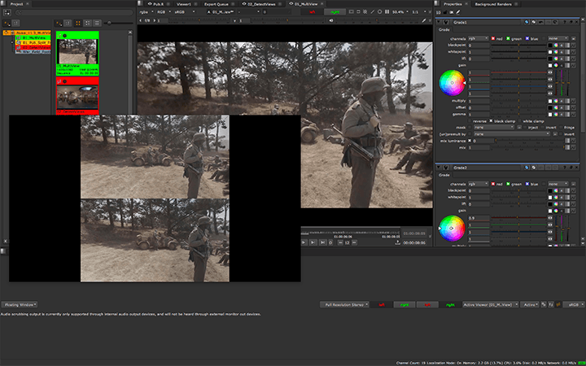Viewport: 586px width, 366px height.
Task: Select the green 01_MultiView thumbnail in project bin
Action: (x=77, y=53)
